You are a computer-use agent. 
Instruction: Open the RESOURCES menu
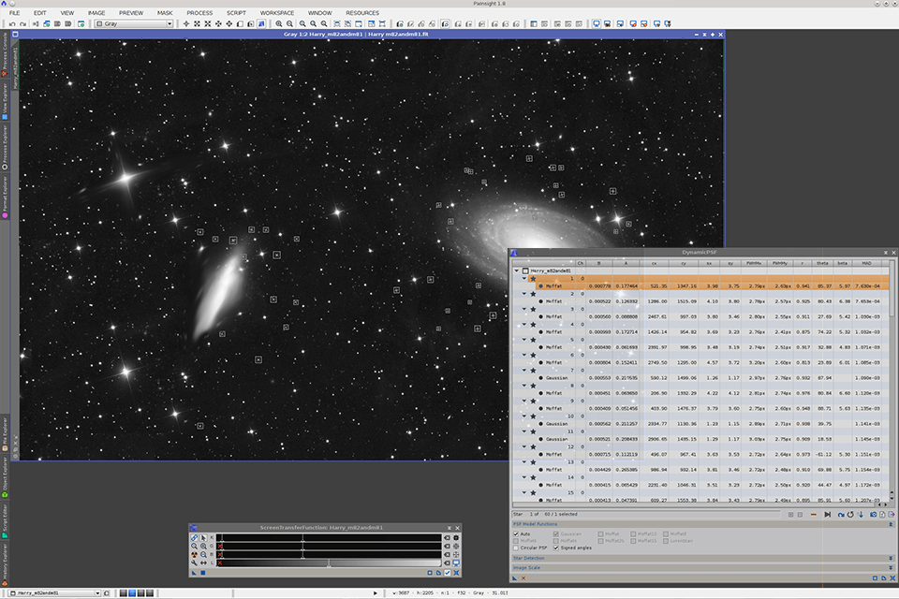click(x=362, y=12)
